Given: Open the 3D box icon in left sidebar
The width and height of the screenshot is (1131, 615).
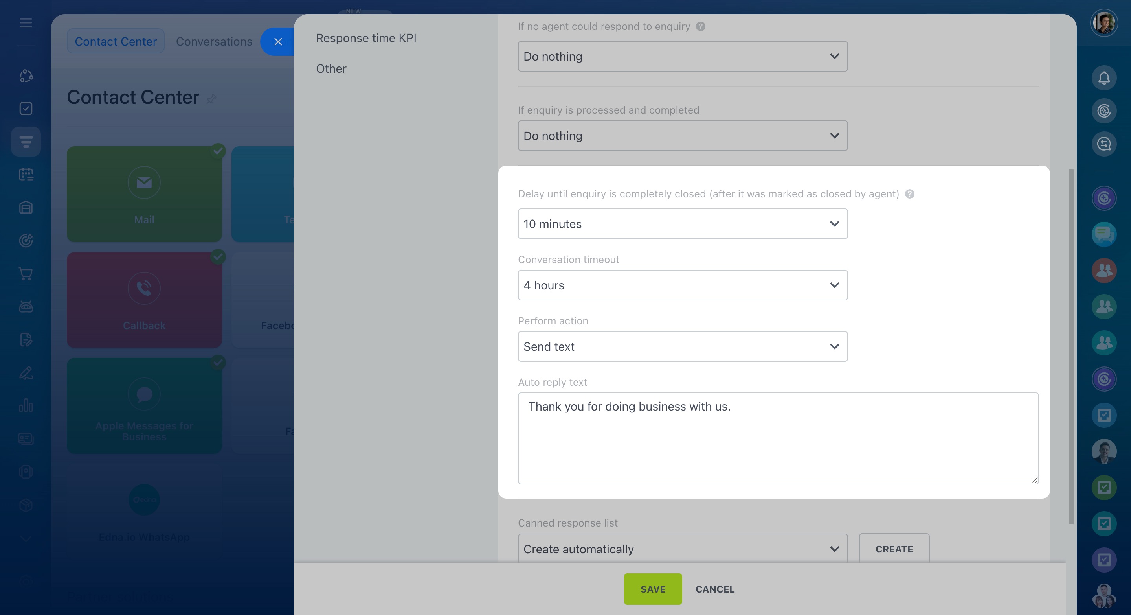Looking at the screenshot, I should (x=26, y=505).
